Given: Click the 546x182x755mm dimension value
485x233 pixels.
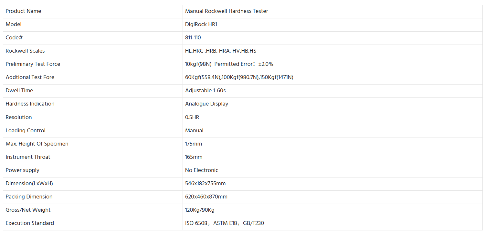Looking at the screenshot, I should pos(206,184).
